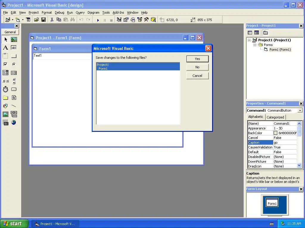Open the Command1 CommandButton object dropdown
Viewport: 305px width, 228px height.
(300, 110)
